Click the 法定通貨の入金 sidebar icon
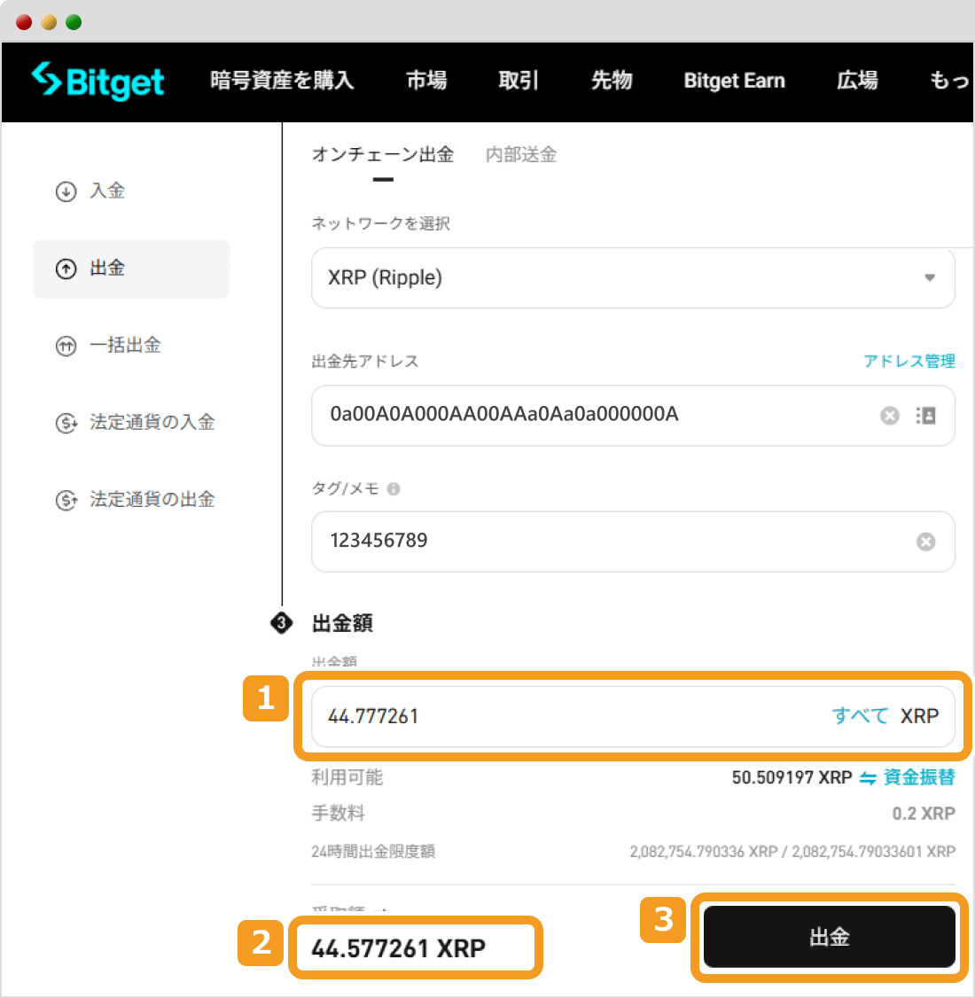 [x=66, y=423]
